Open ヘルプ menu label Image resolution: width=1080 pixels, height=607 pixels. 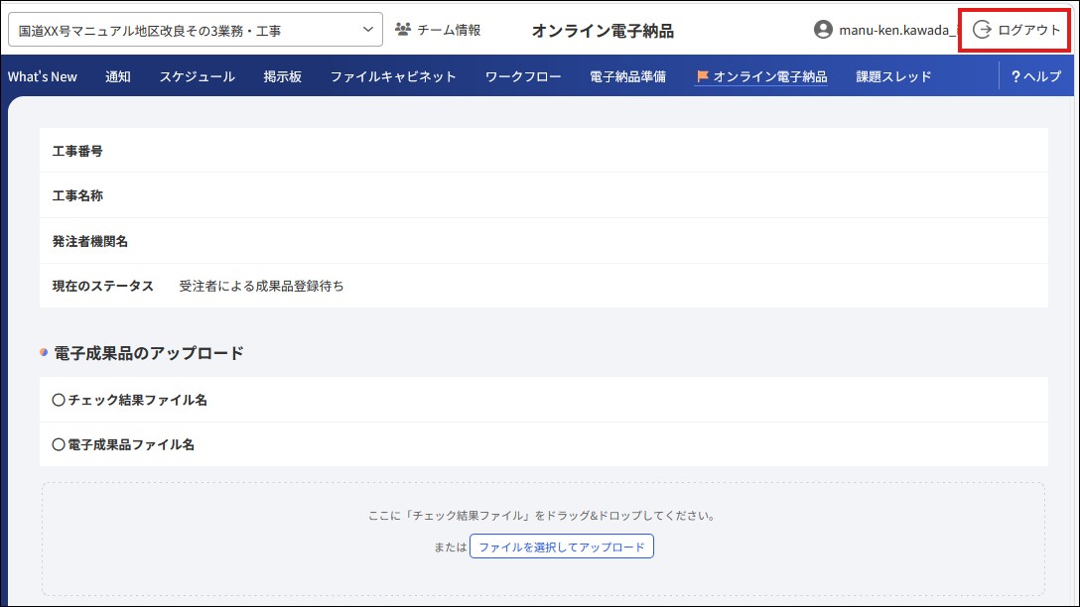coord(1042,76)
